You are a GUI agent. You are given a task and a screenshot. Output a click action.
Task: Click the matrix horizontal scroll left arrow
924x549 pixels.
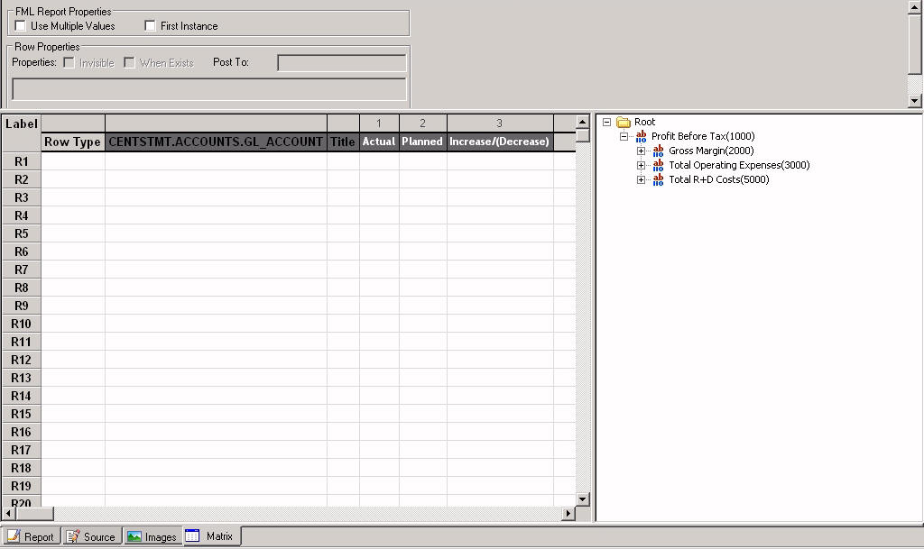click(x=8, y=514)
